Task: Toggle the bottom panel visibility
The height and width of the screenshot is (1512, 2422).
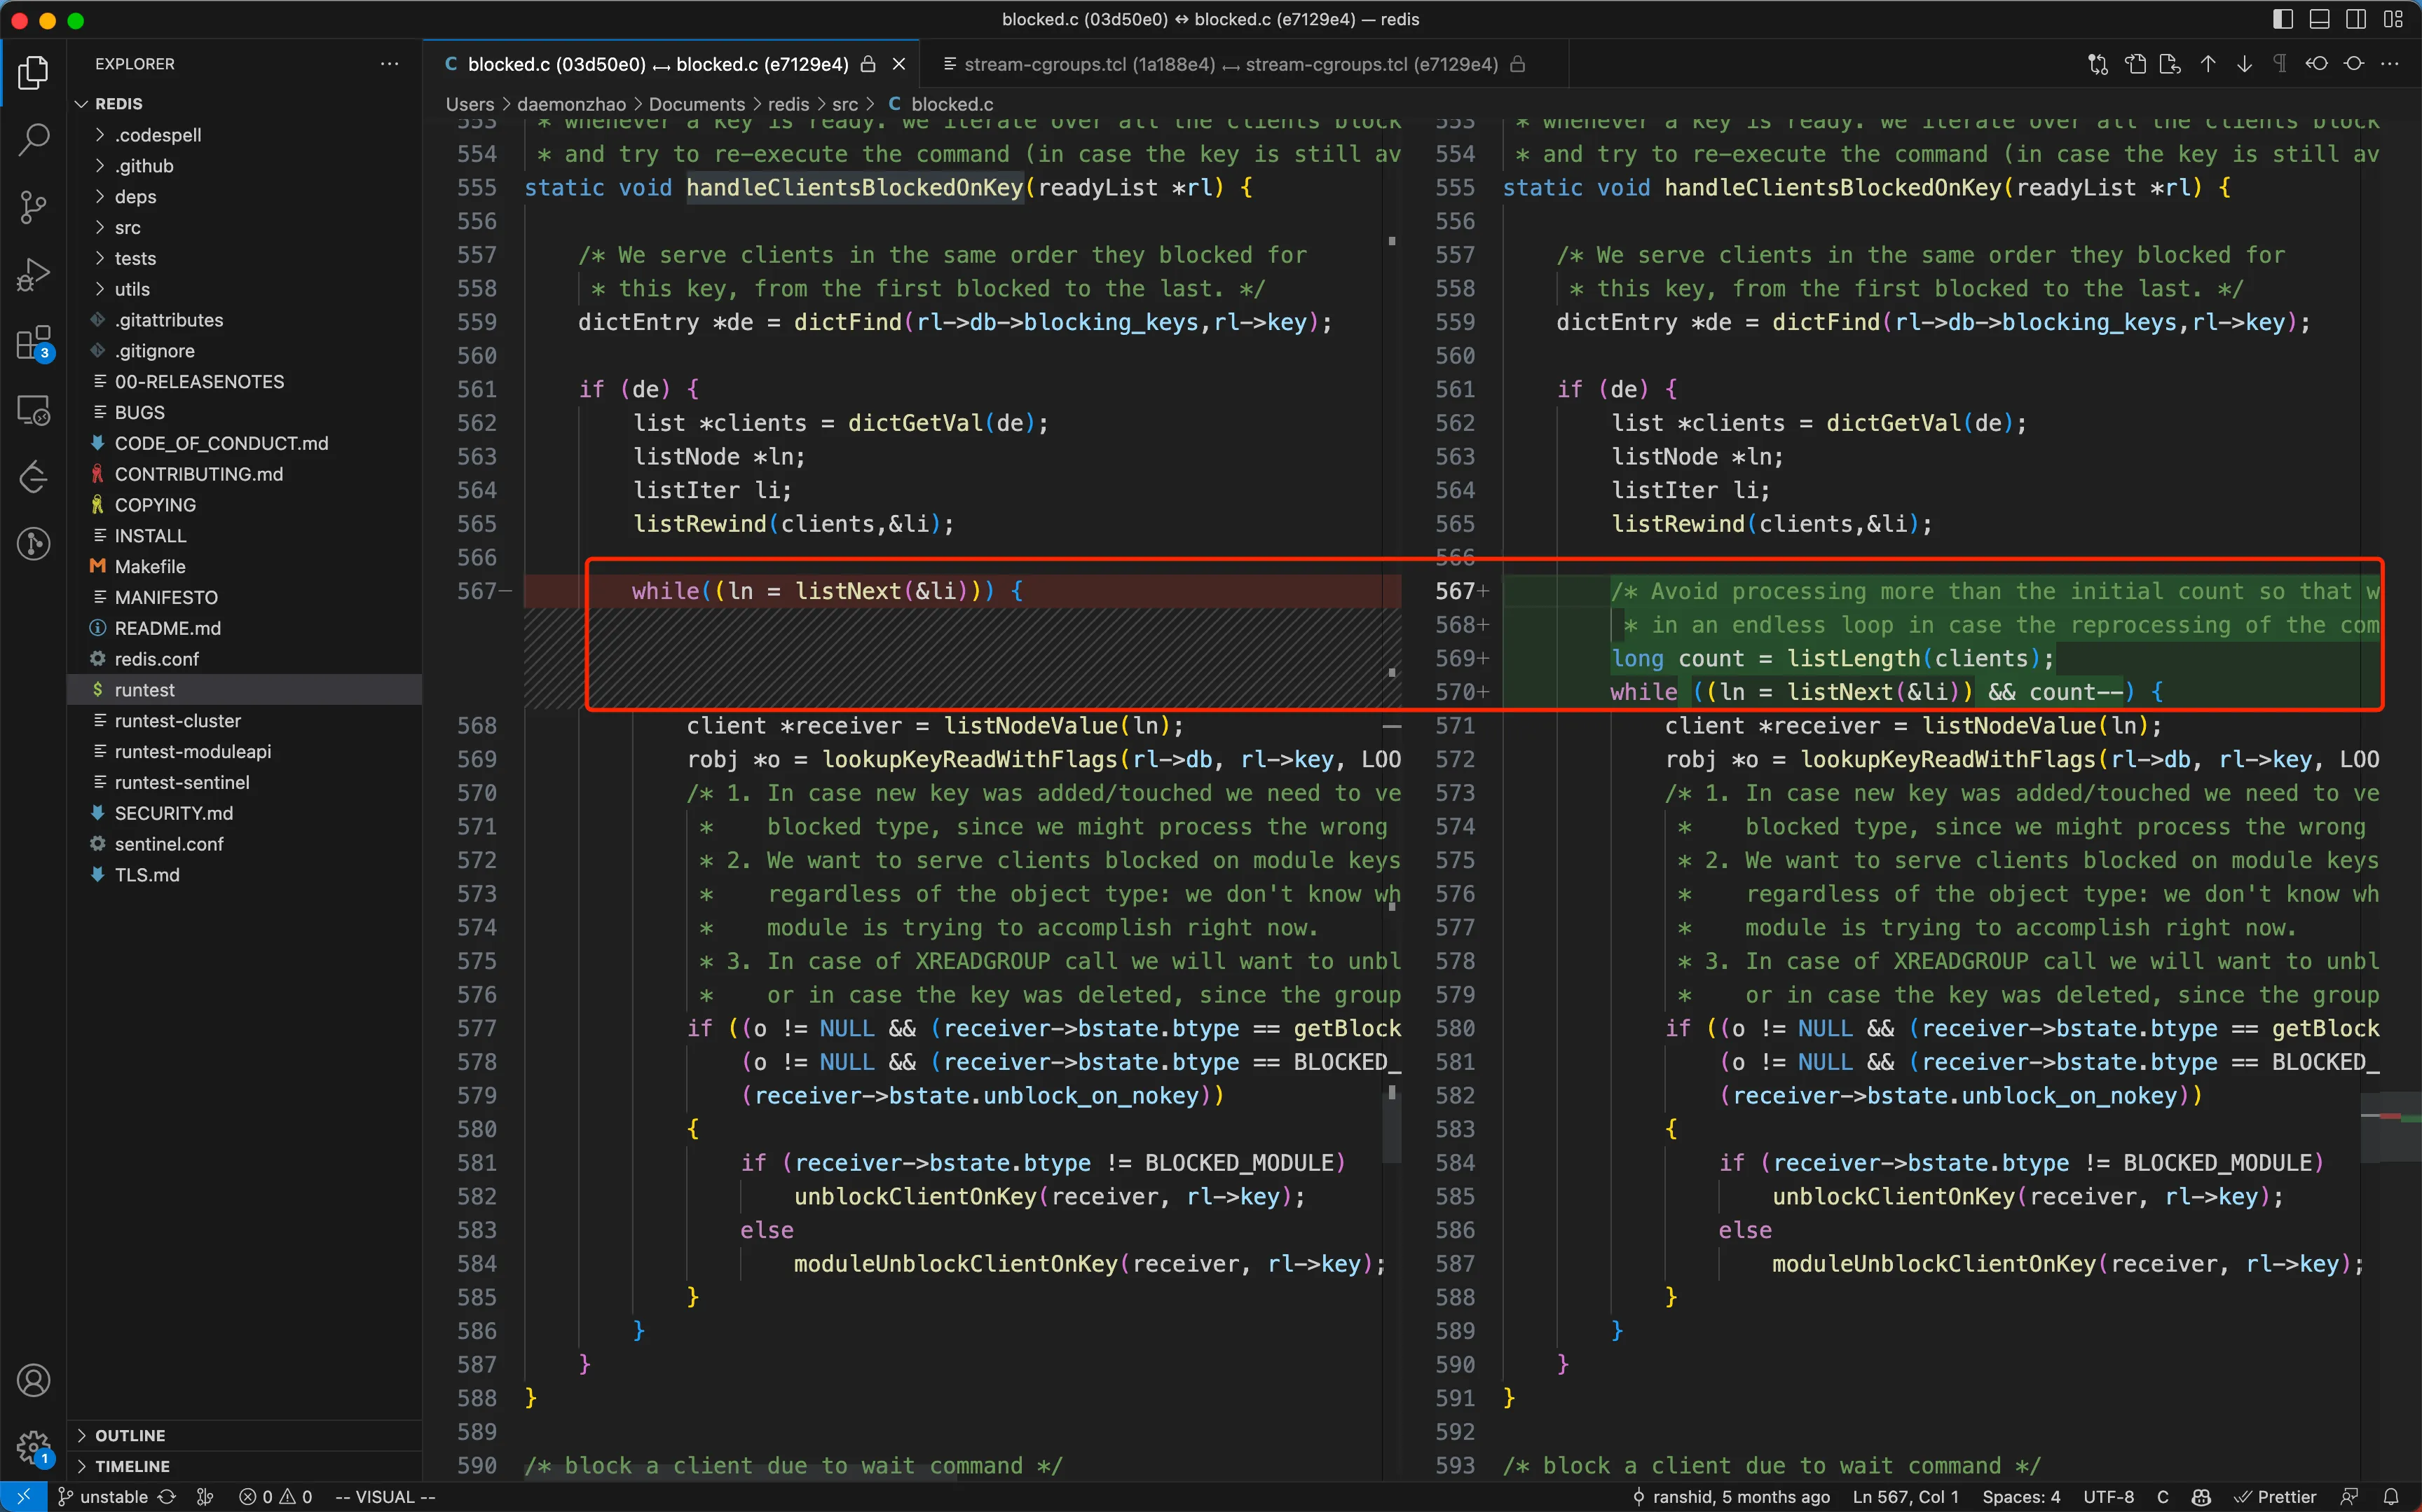Action: (2319, 19)
